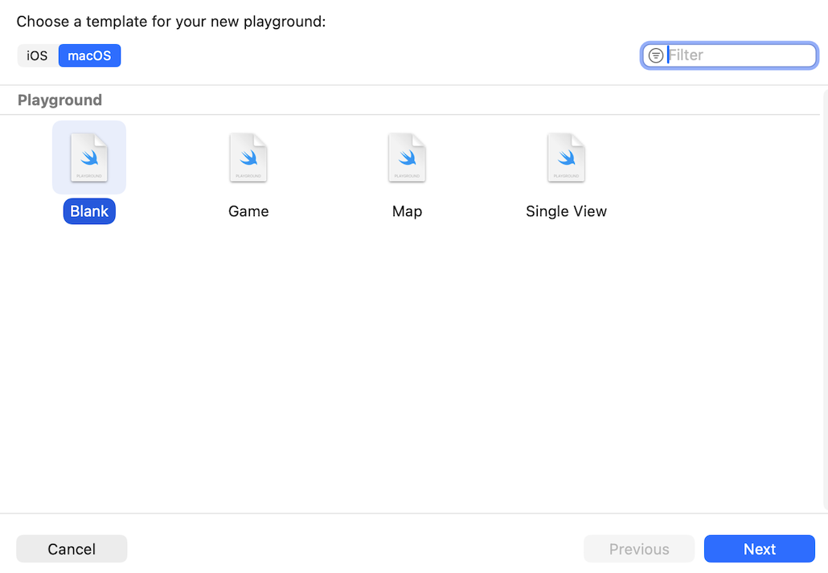Click the Swift bird logo on Game
Viewport: 828px width, 573px height.
pos(248,156)
